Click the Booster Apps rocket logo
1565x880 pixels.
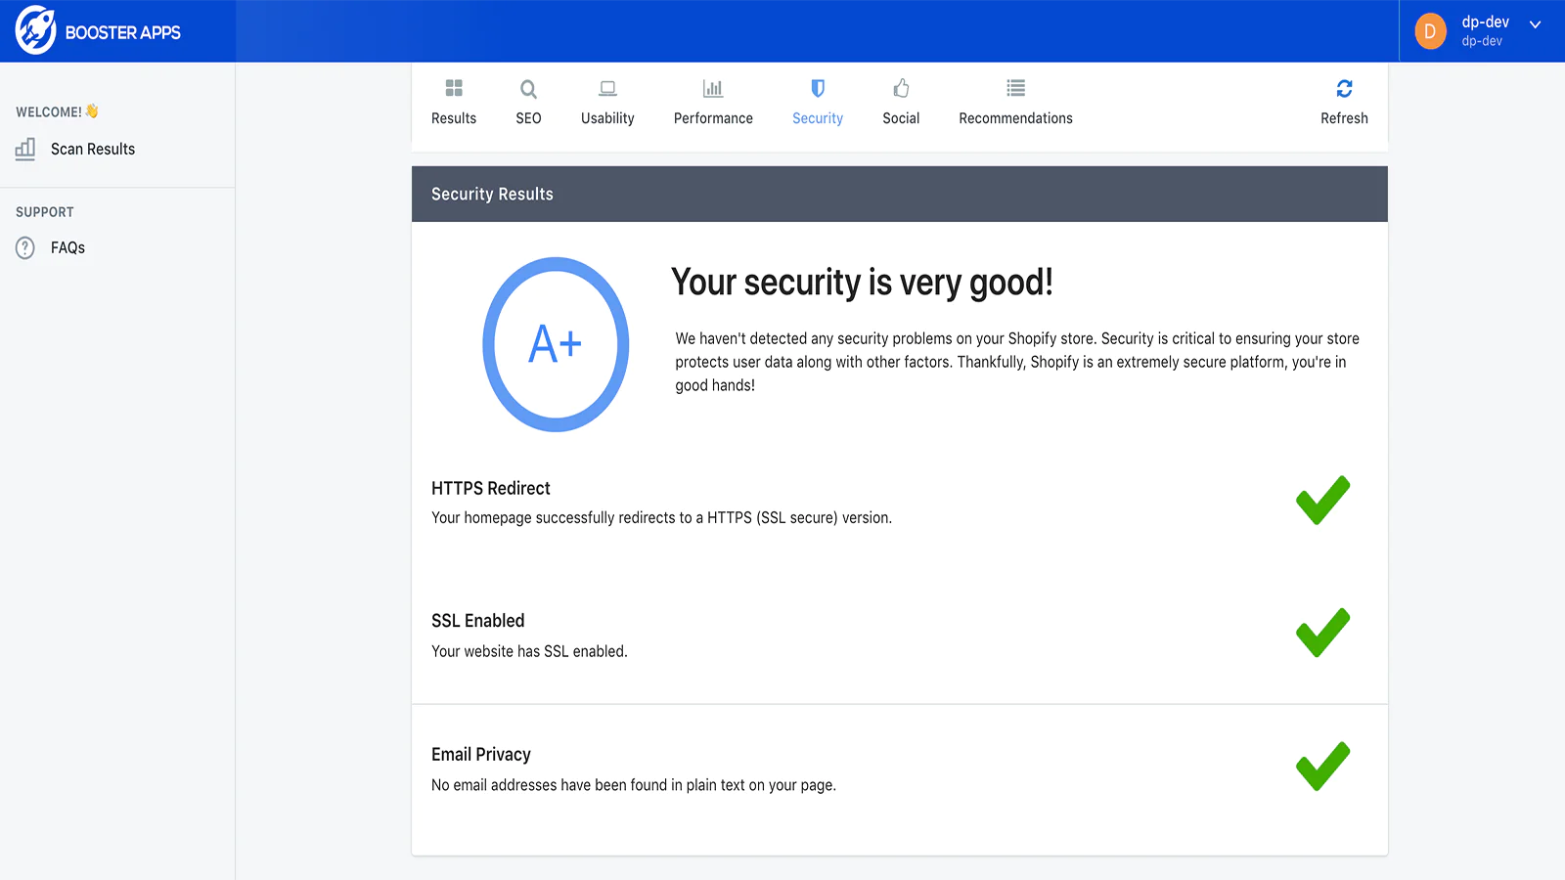35,30
